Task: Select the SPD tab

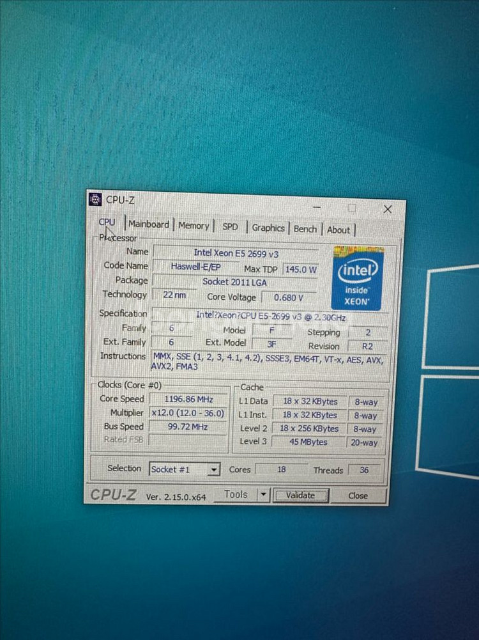Action: 230,227
